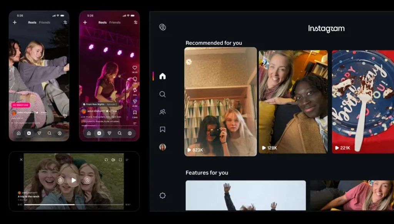Tap the pink Watch Live button

pyautogui.click(x=21, y=105)
